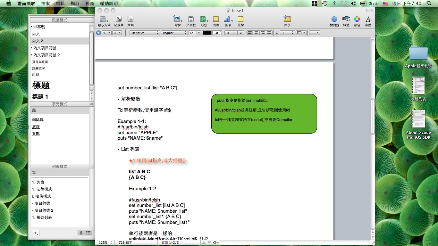
Task: Open the 125% zoom level dropdown
Action: point(105,242)
